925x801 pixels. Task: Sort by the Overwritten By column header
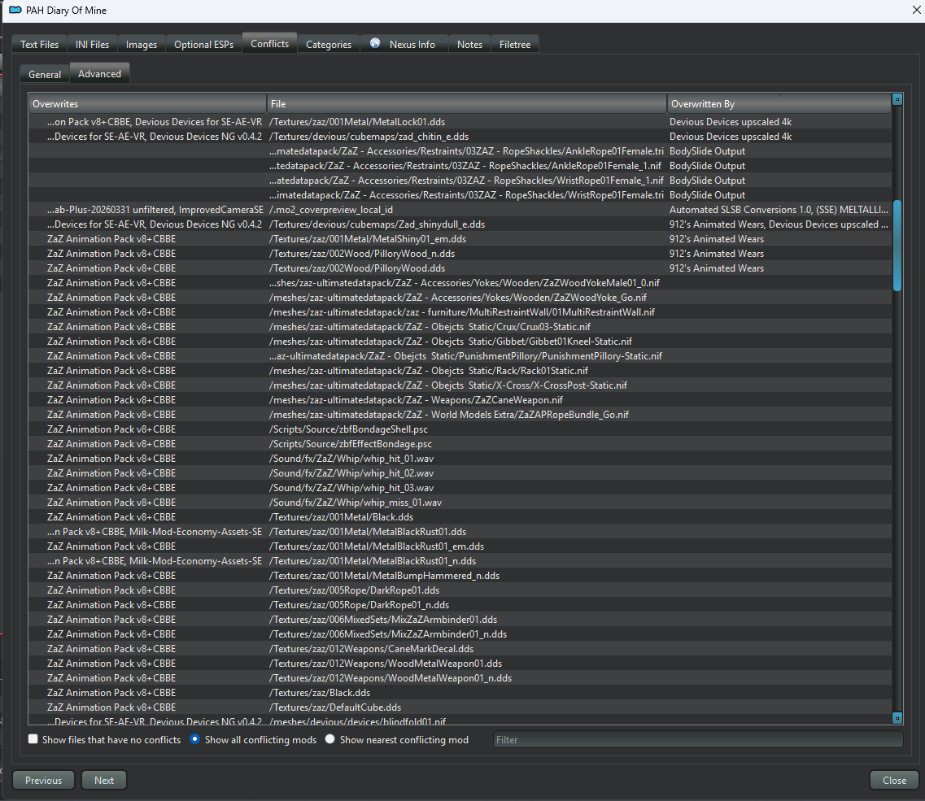tap(779, 104)
